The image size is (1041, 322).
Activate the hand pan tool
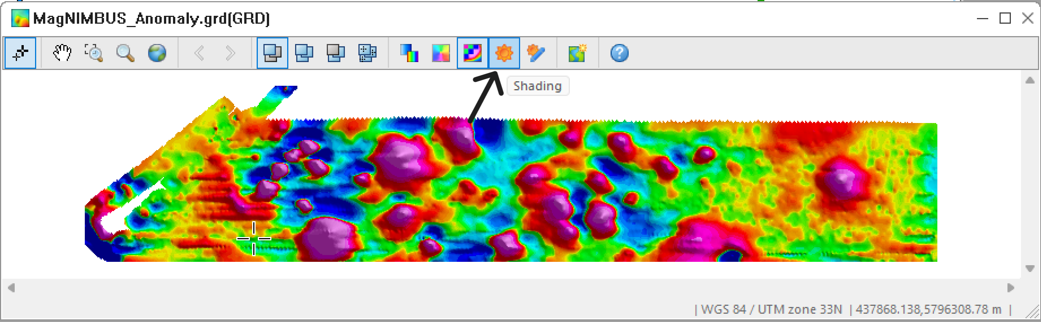pos(62,53)
